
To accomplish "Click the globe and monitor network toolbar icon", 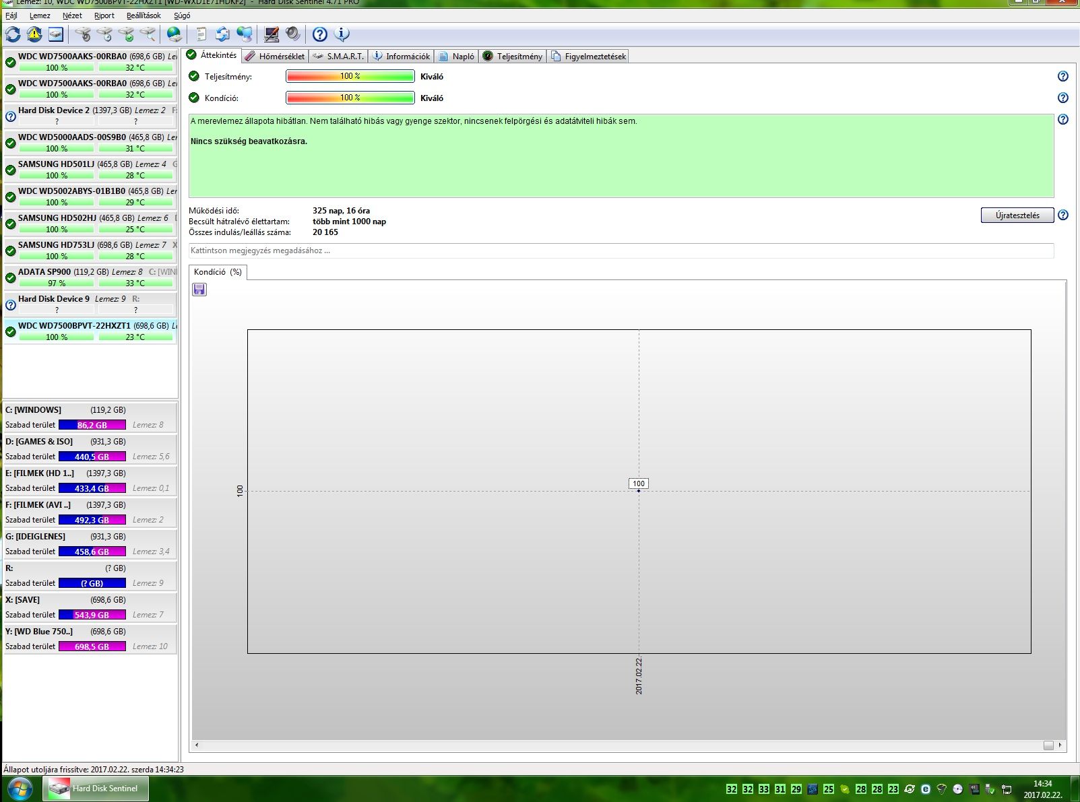I will [x=245, y=34].
